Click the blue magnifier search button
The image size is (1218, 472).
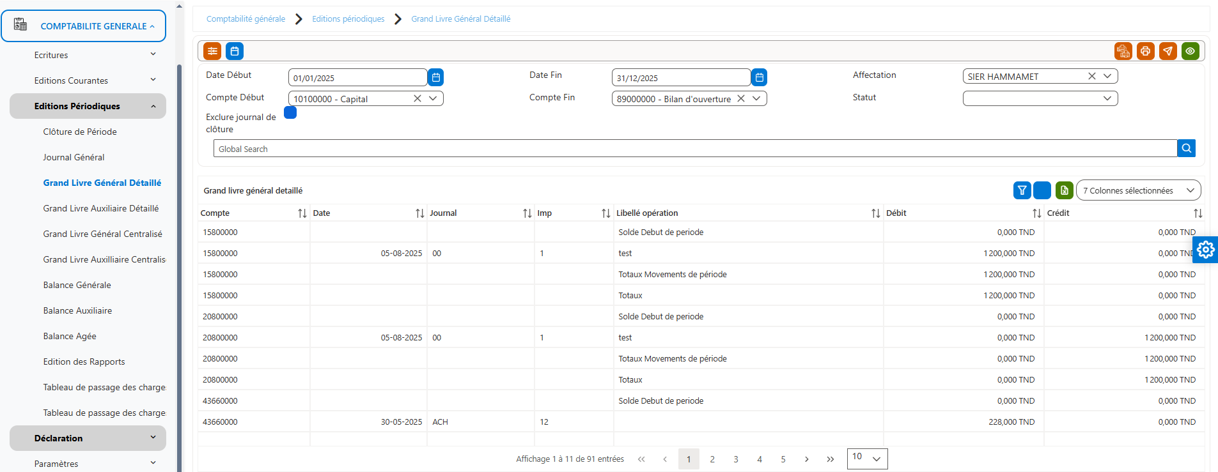[1186, 148]
